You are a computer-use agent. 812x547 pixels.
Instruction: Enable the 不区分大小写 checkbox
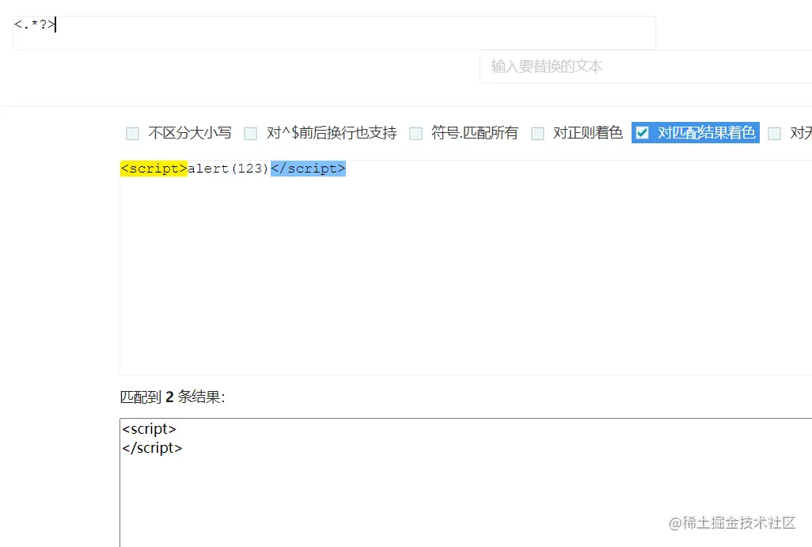tap(133, 134)
